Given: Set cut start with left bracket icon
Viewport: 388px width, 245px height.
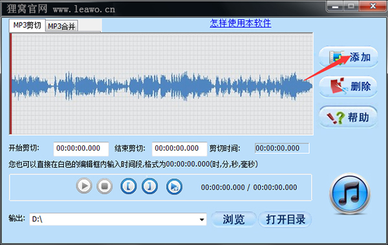Looking at the screenshot, I should (128, 186).
